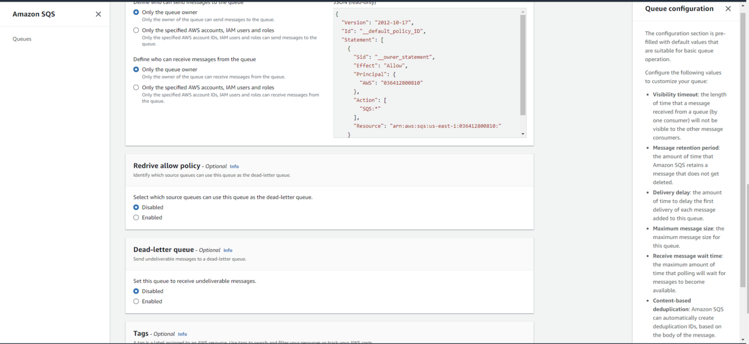
Task: Select Enabled under Redrive allow policy
Action: 136,218
